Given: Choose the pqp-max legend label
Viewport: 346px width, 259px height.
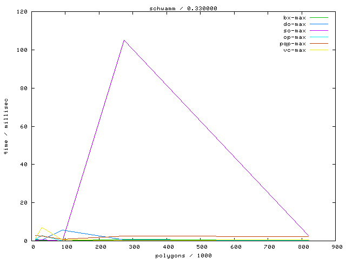Looking at the screenshot, I should 293,44.
